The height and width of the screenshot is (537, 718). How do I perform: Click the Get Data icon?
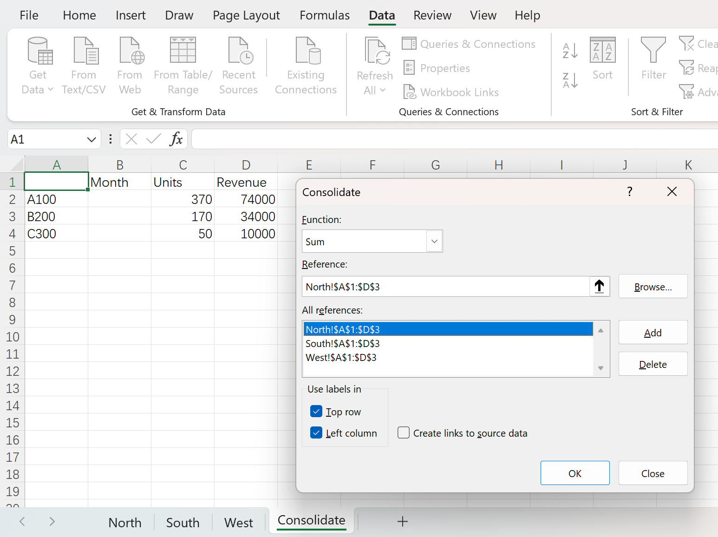pyautogui.click(x=39, y=51)
